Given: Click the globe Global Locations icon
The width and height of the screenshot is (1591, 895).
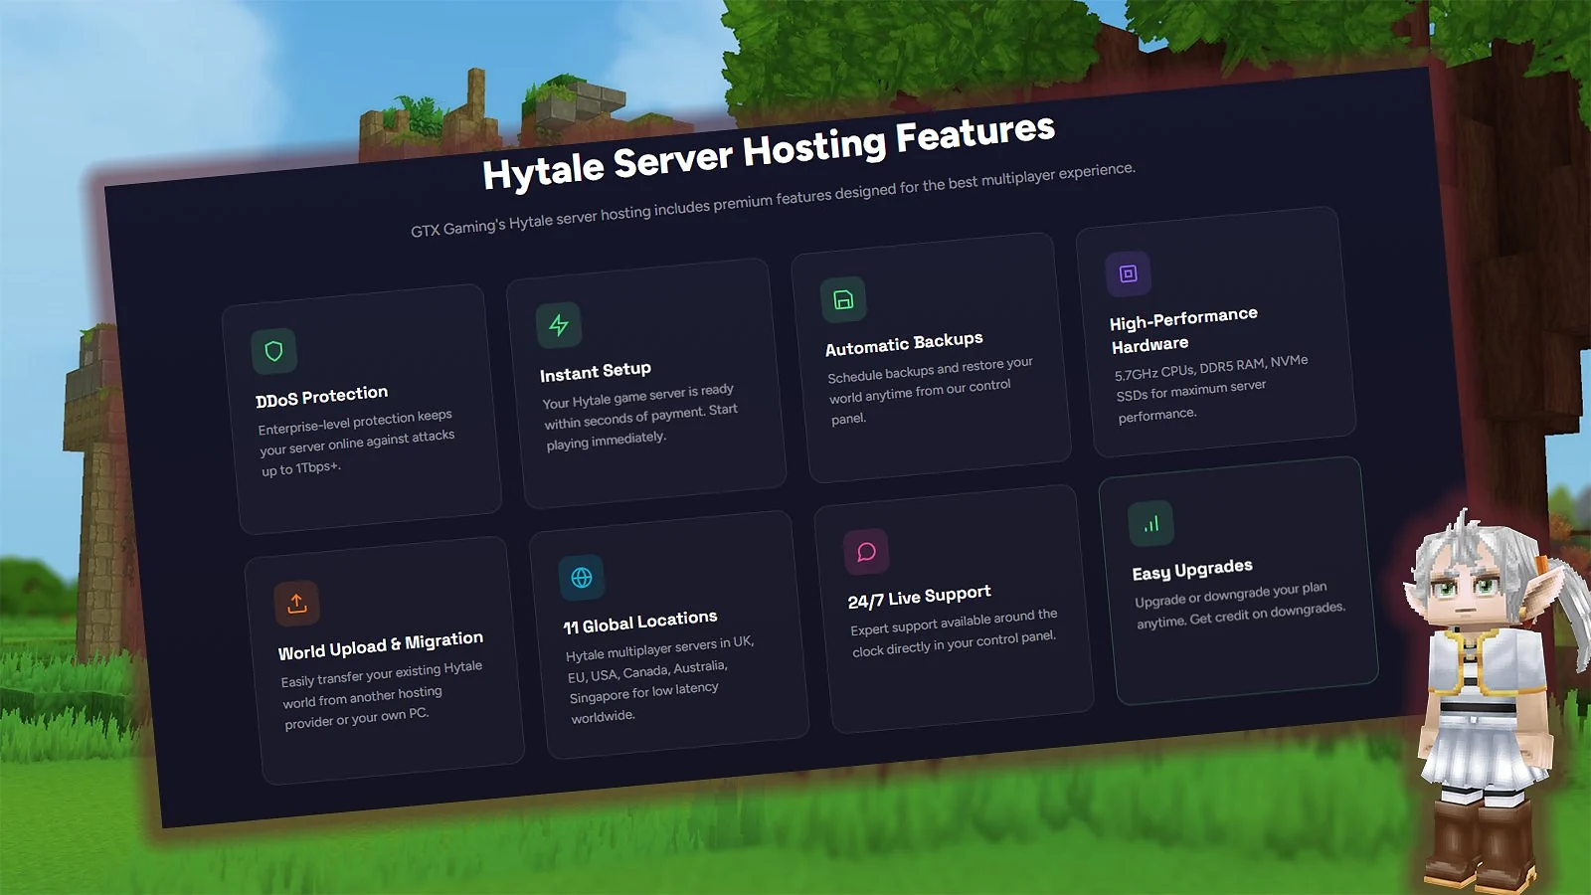Looking at the screenshot, I should (x=582, y=577).
